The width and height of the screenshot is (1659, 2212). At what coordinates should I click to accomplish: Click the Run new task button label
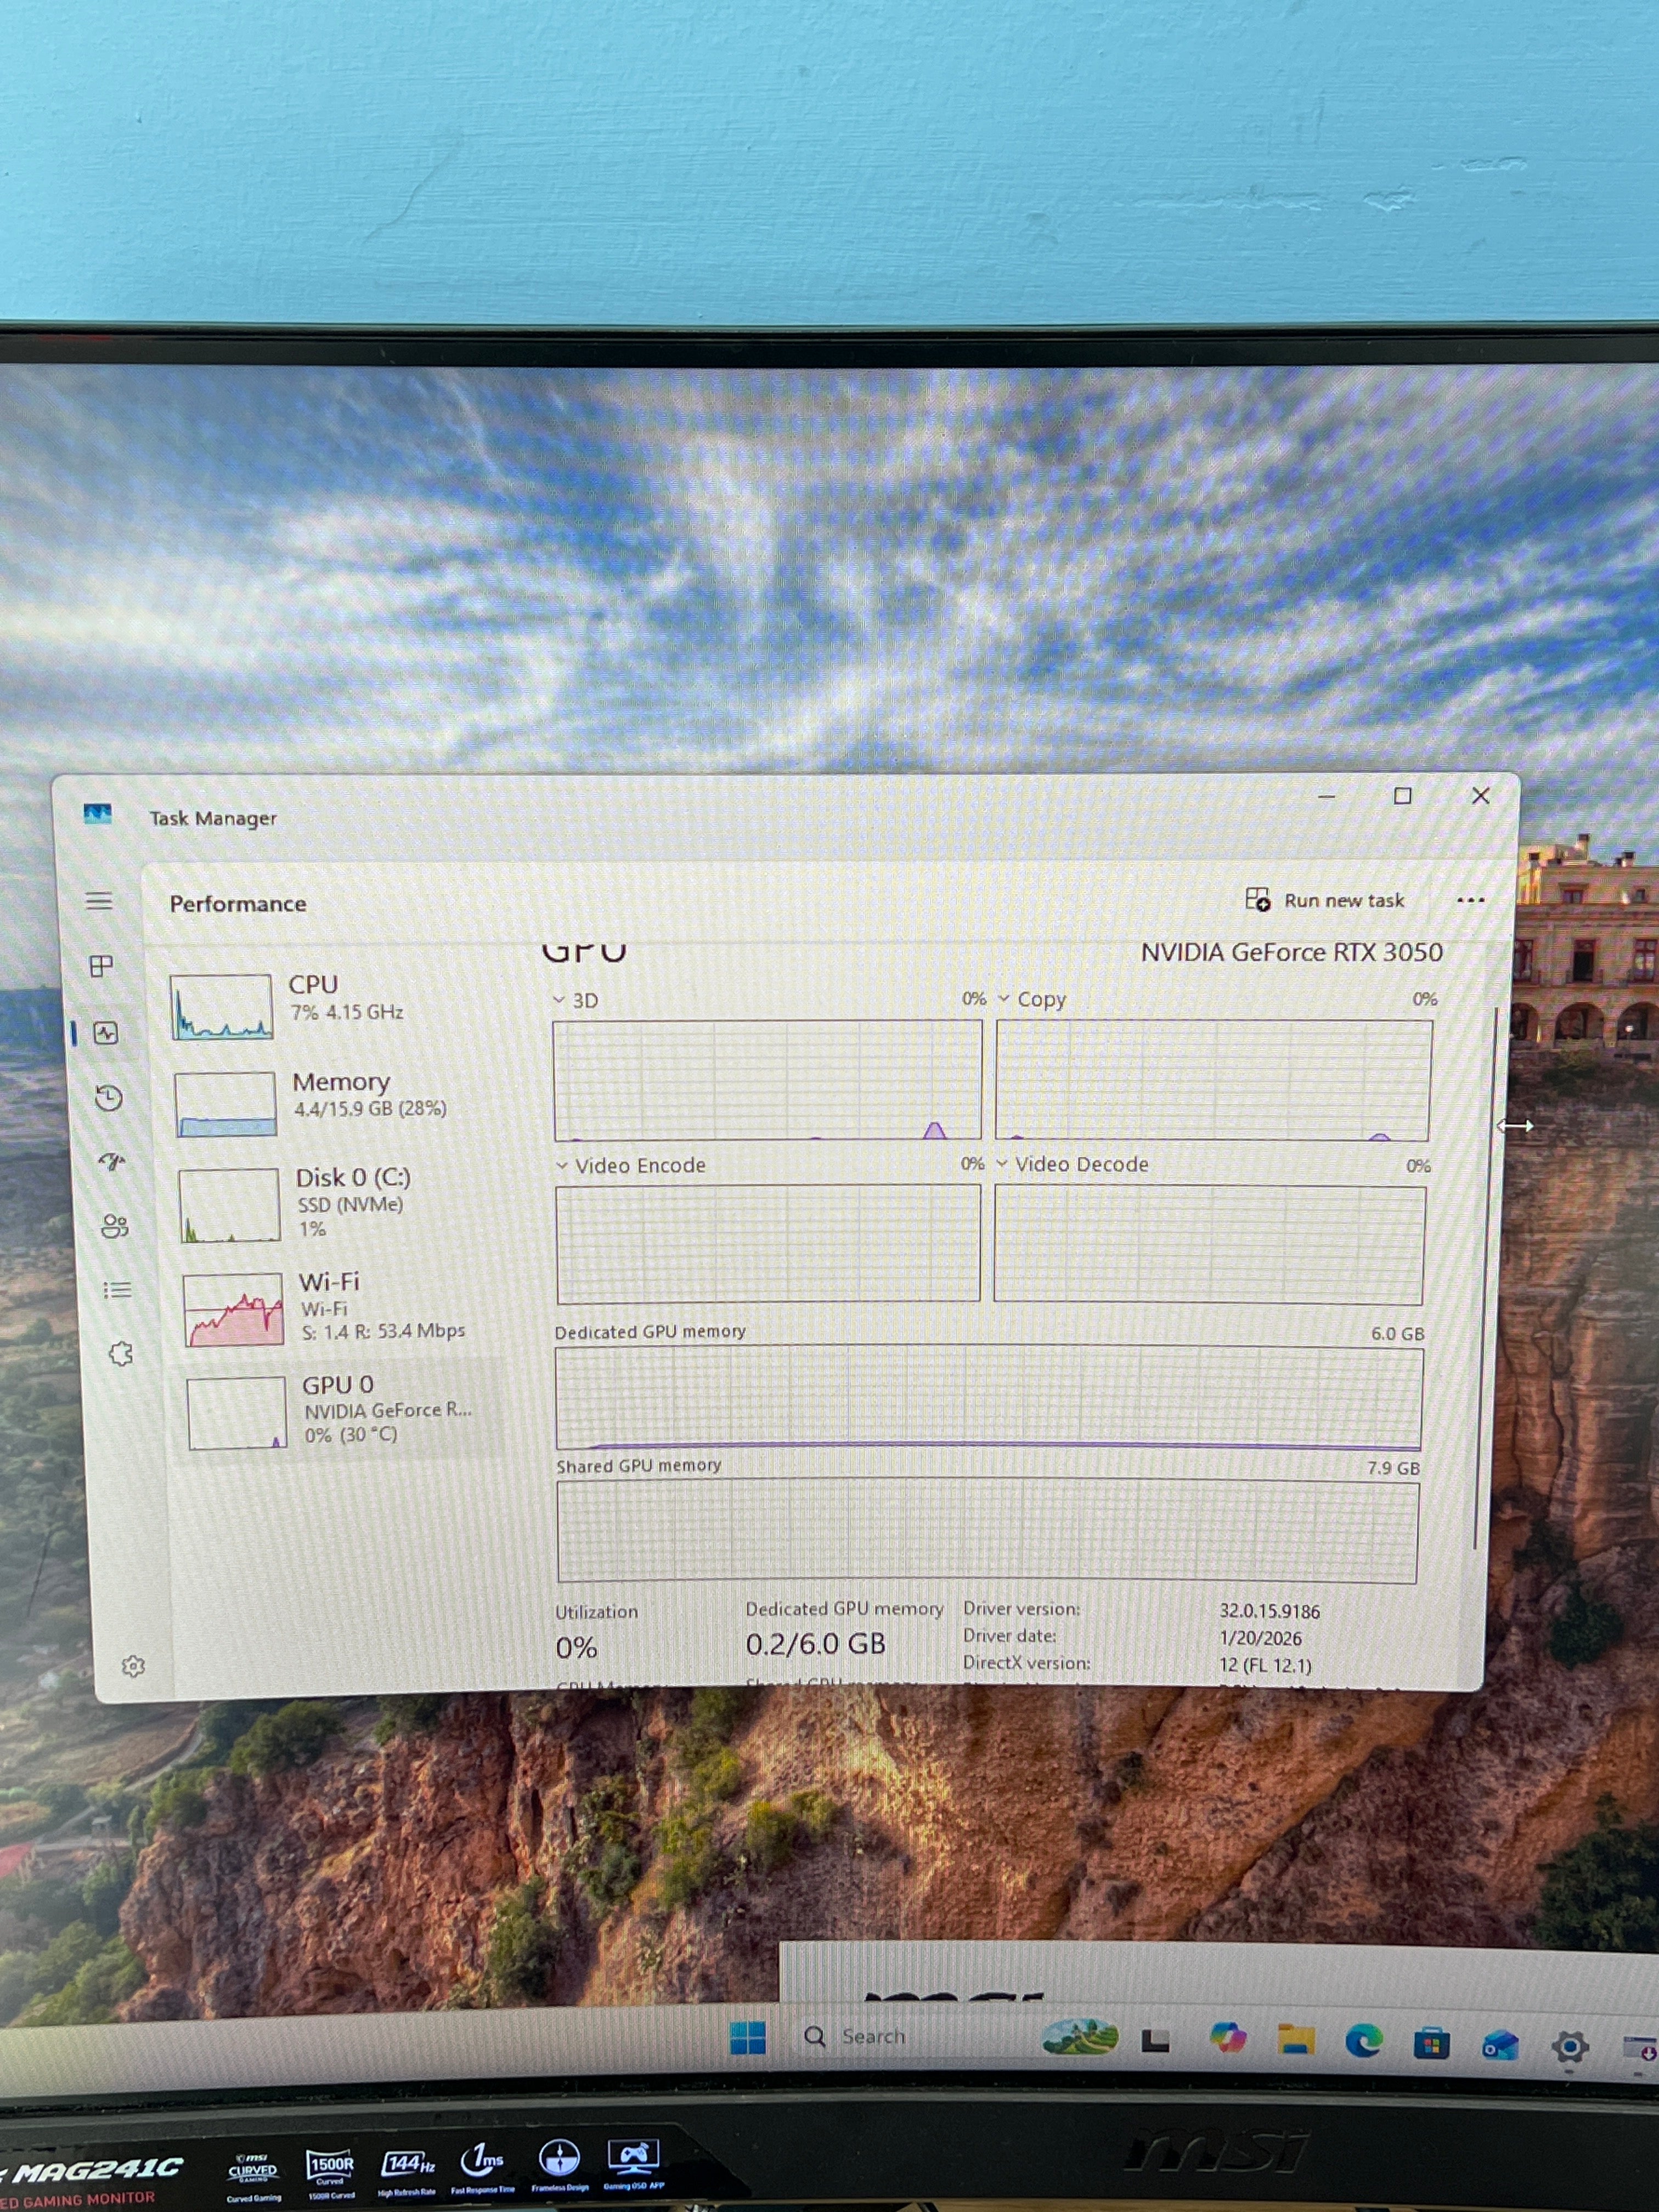pos(1344,900)
